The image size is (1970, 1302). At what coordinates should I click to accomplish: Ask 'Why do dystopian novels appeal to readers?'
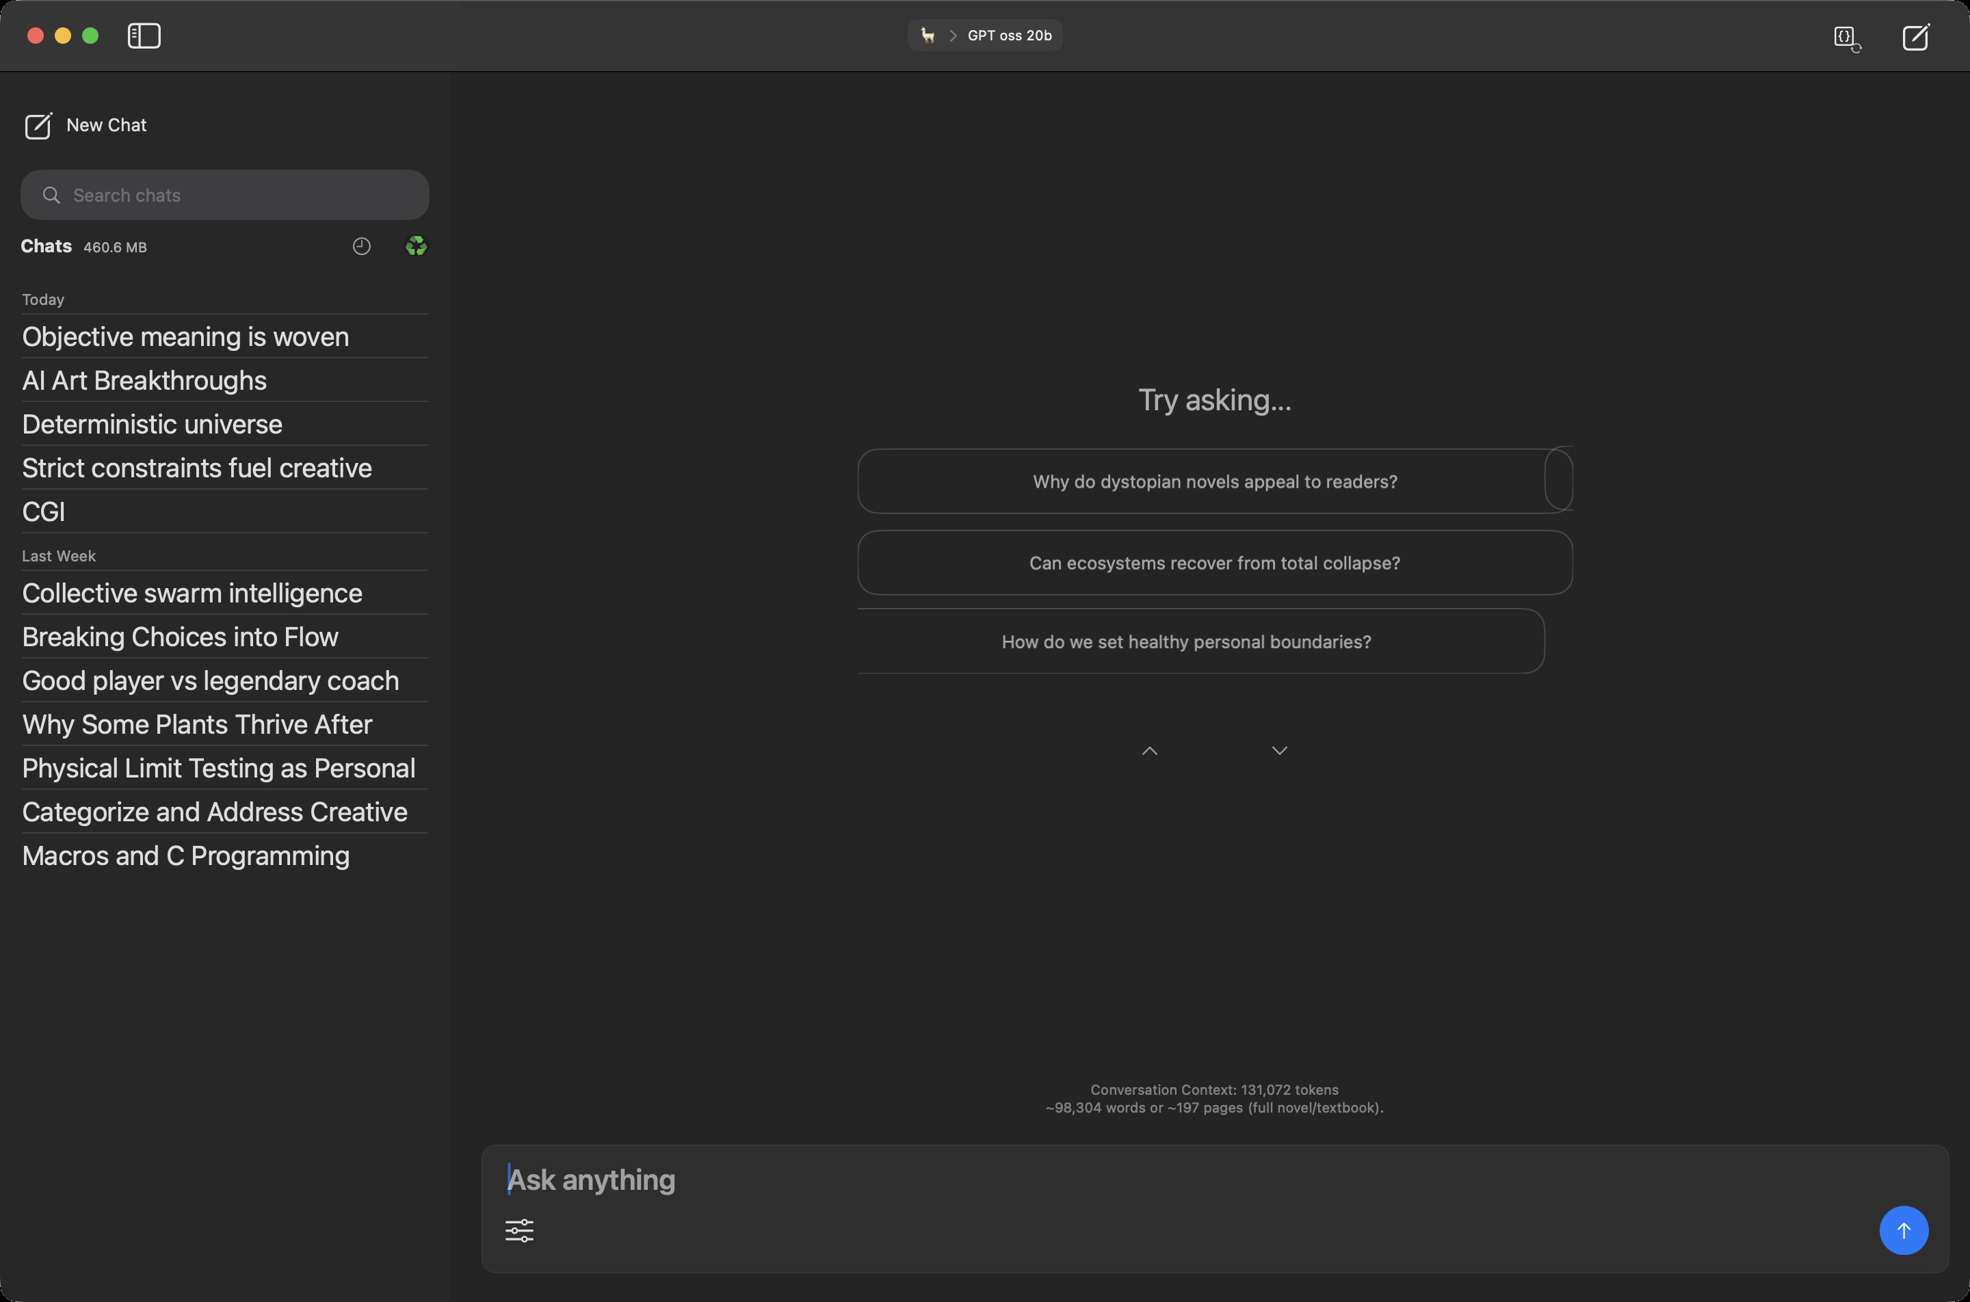coord(1214,481)
